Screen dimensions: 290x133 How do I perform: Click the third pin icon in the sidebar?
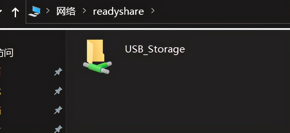[58, 110]
